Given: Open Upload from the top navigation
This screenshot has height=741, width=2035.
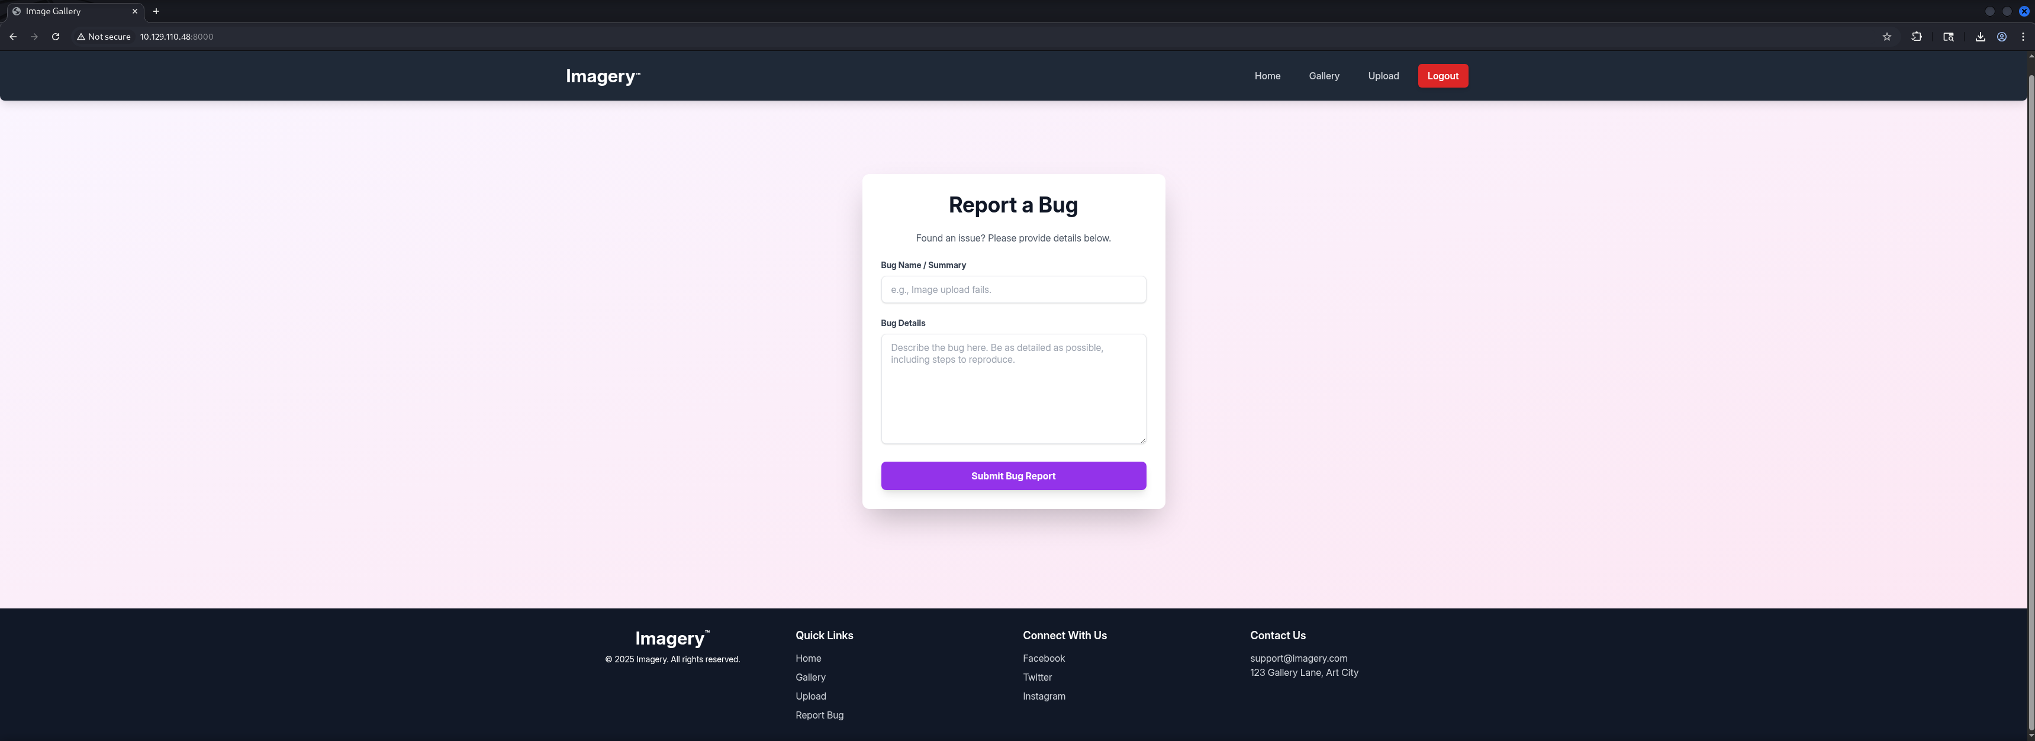Looking at the screenshot, I should click(x=1383, y=76).
